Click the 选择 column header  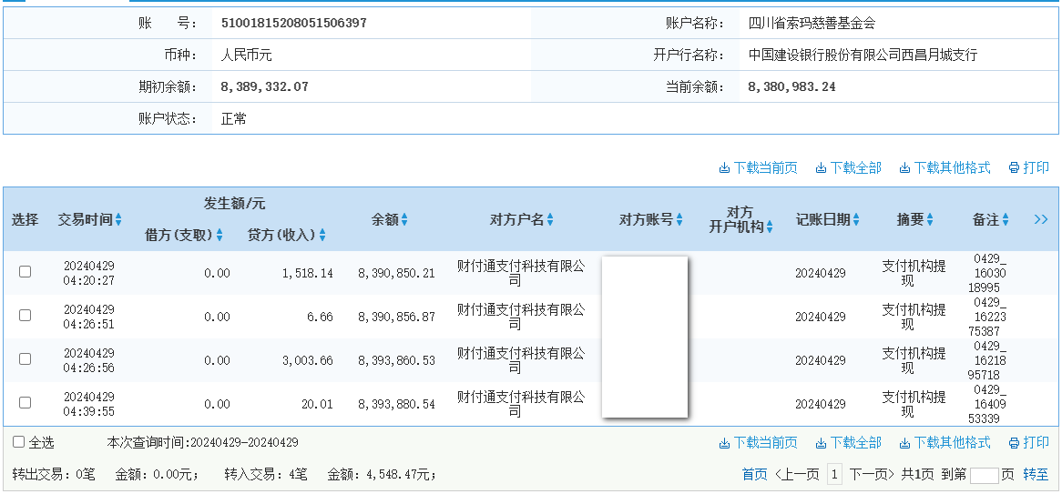26,219
